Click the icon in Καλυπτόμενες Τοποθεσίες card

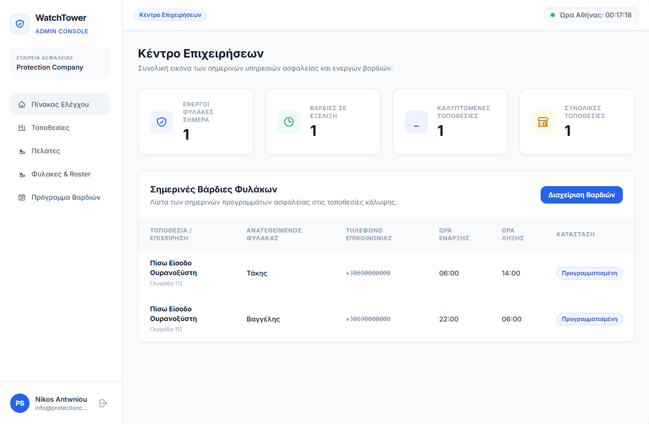point(416,122)
